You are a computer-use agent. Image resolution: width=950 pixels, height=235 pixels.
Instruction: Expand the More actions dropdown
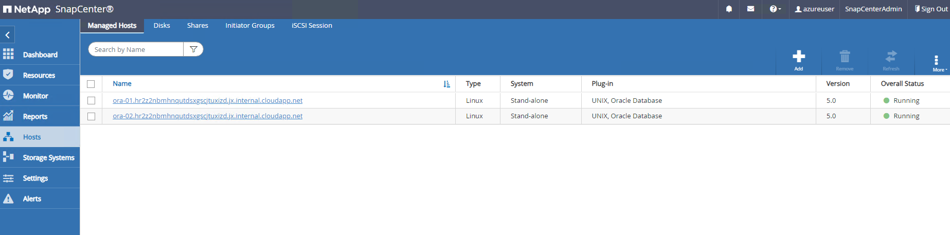click(x=937, y=63)
